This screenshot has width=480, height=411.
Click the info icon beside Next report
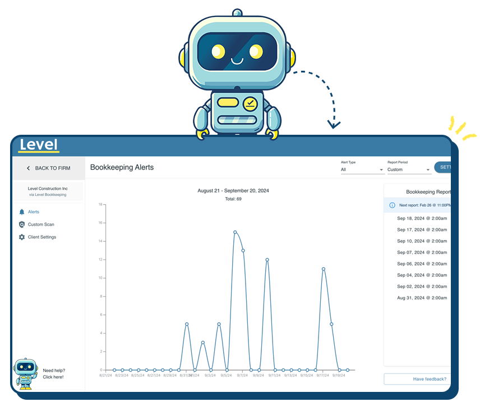(x=392, y=205)
